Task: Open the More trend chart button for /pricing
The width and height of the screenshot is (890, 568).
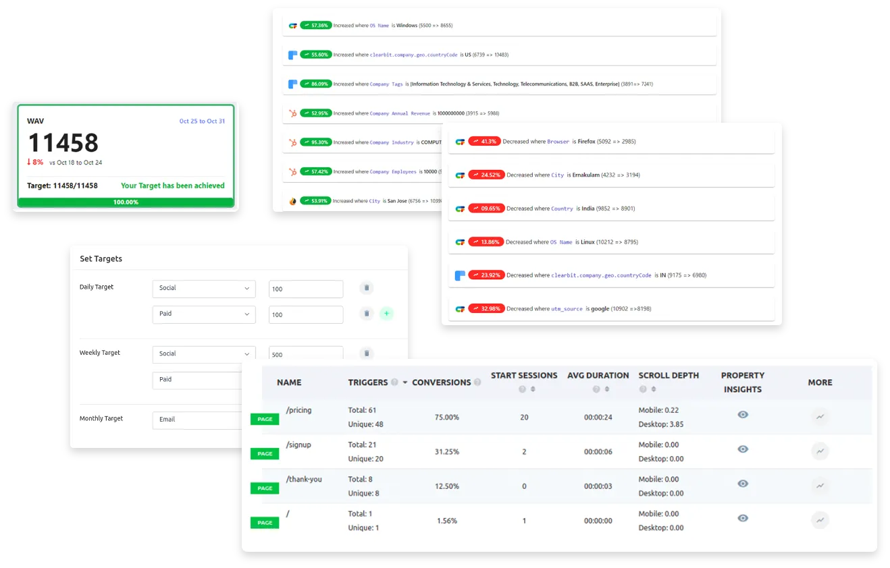Action: coord(820,417)
